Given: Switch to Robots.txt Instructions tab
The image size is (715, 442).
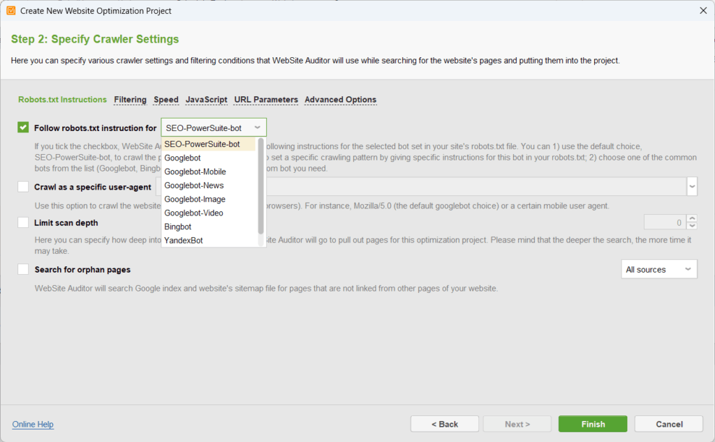Looking at the screenshot, I should point(62,99).
